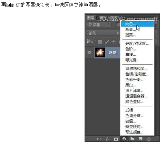Select 阈值... adjustment

click(137, 121)
